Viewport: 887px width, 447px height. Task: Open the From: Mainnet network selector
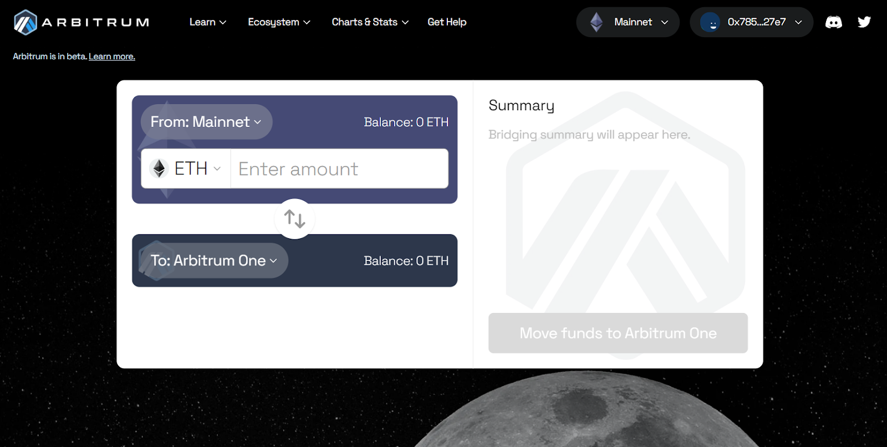pos(206,122)
